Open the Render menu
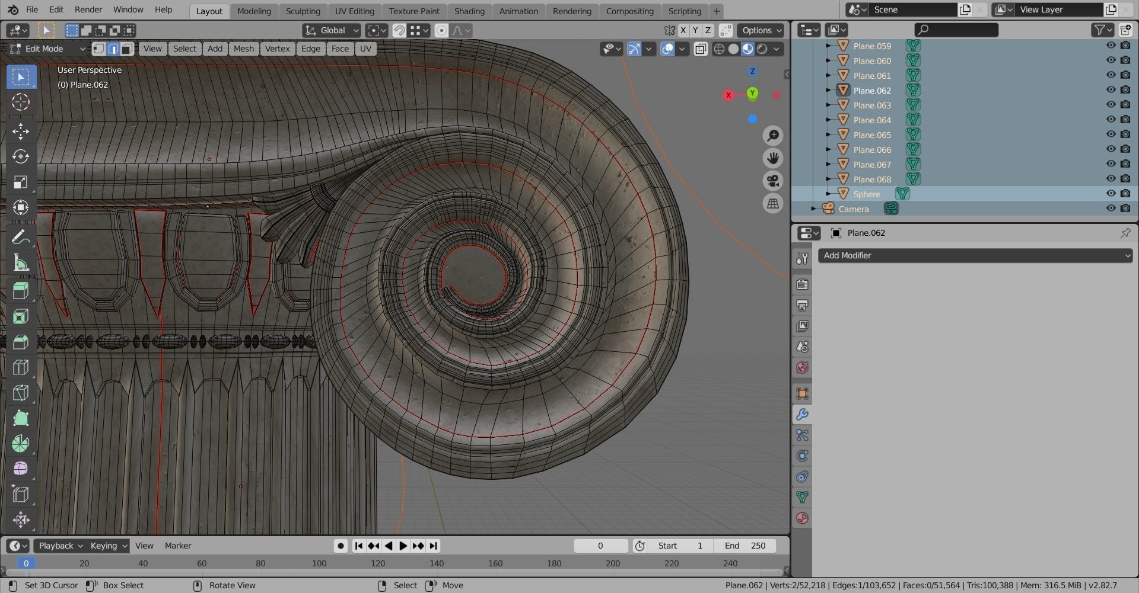The width and height of the screenshot is (1139, 593). (88, 10)
